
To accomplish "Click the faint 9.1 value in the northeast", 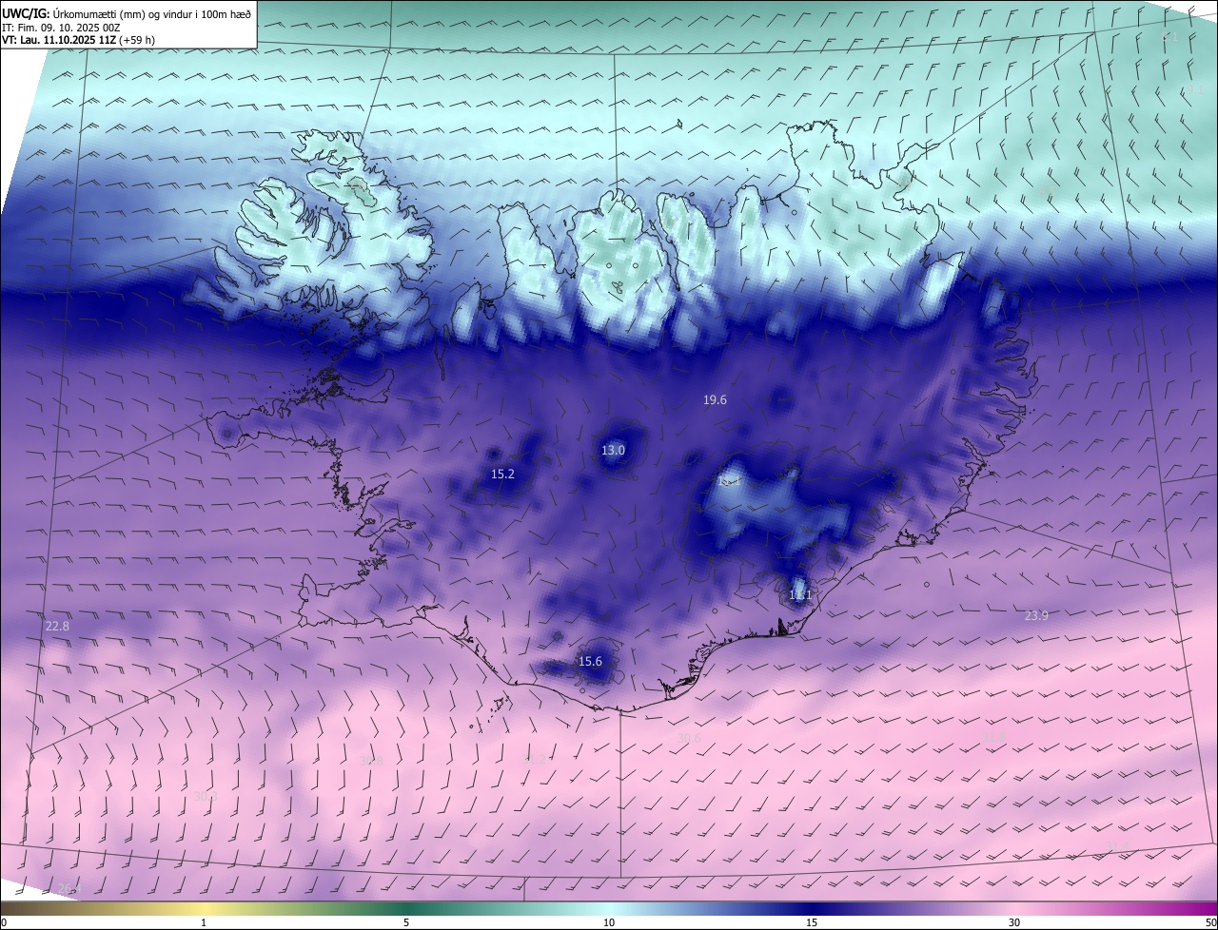I will [x=1194, y=89].
